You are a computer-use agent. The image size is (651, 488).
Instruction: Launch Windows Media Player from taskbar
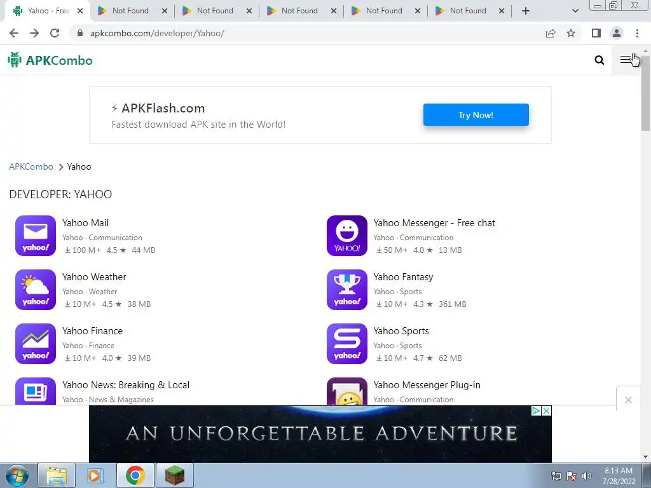[95, 475]
